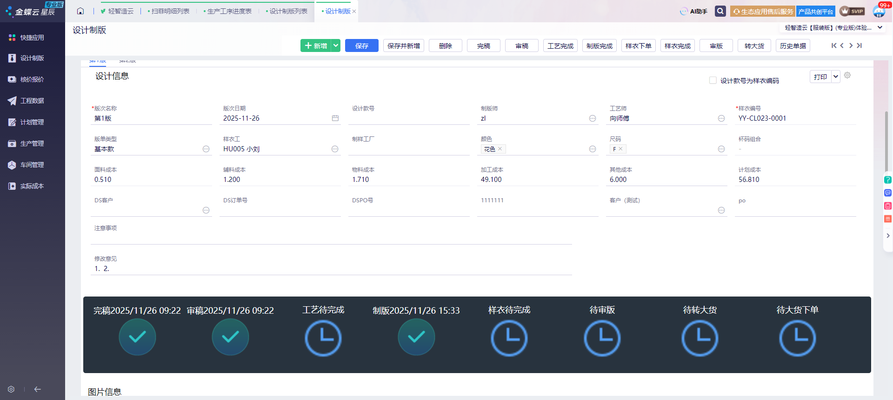
Task: Remove the F size tag
Action: coord(620,149)
